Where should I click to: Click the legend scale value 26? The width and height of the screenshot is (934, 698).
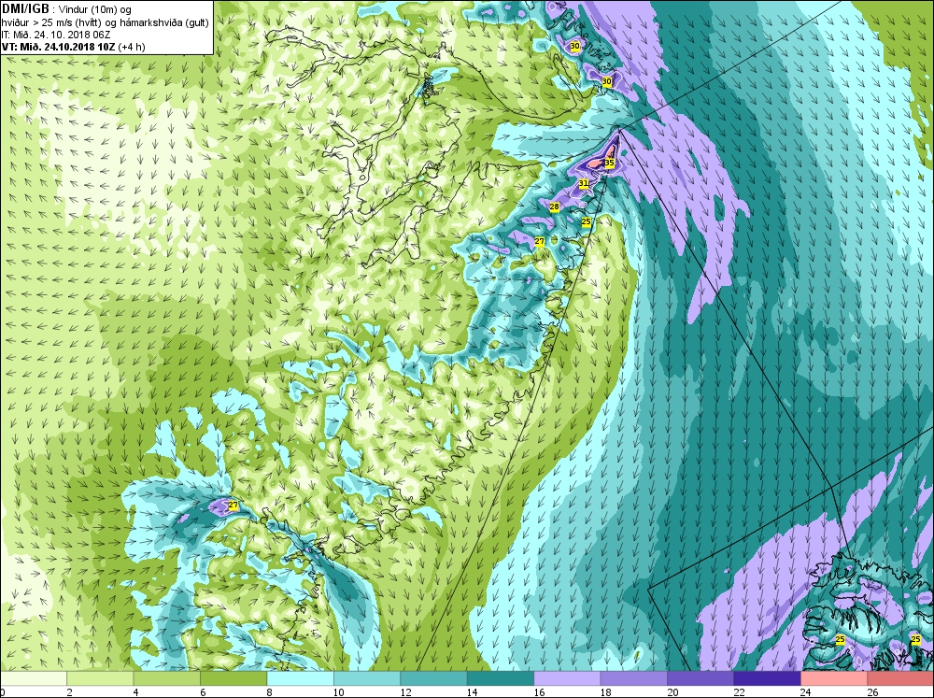coord(872,692)
